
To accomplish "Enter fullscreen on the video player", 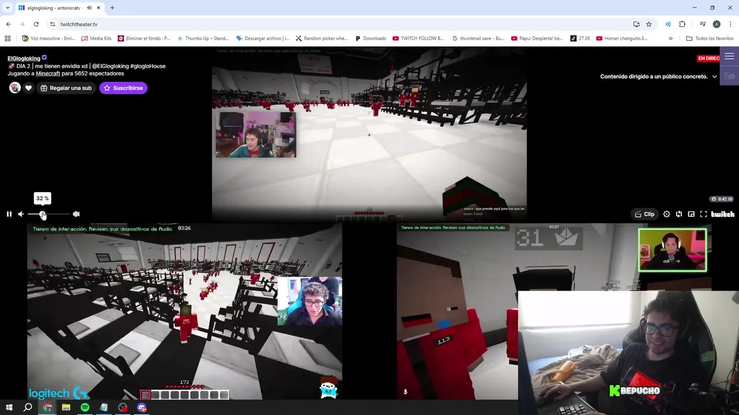I will 703,214.
